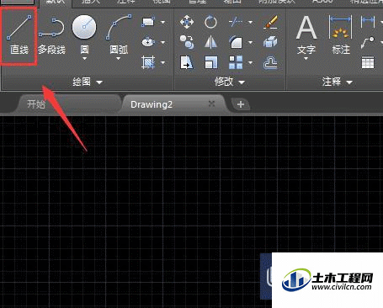Choose the Ellipse draw tool icon
383x308 pixels.
(148, 42)
